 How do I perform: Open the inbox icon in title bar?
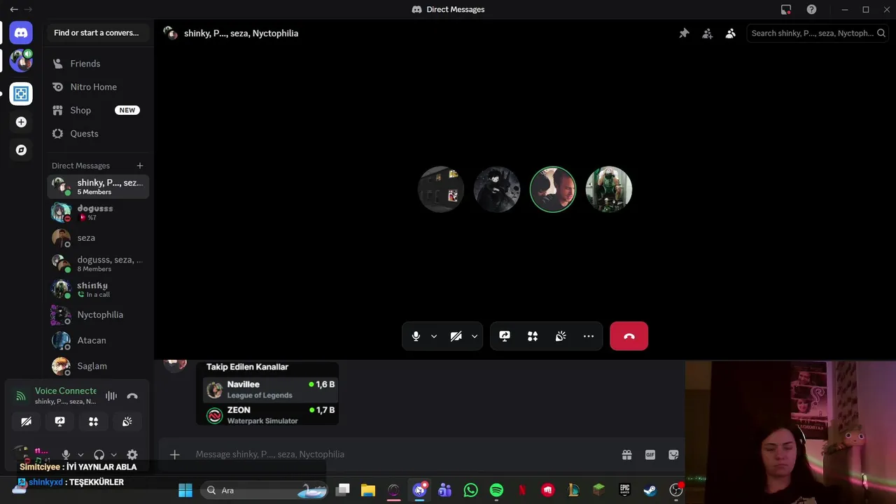786,9
